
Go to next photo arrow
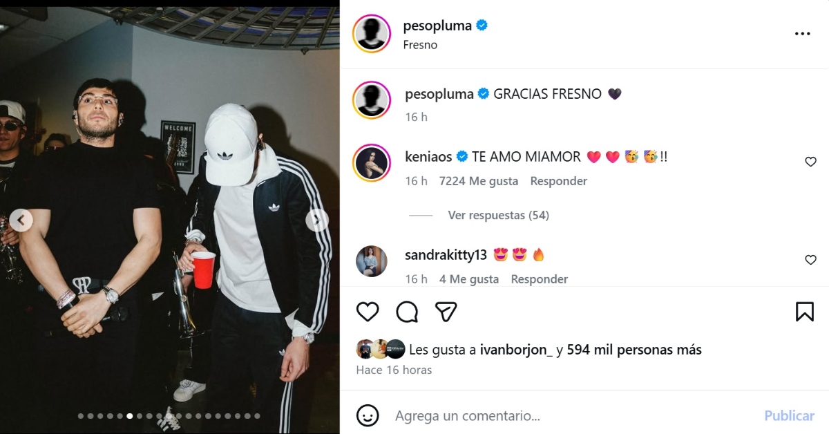click(316, 220)
